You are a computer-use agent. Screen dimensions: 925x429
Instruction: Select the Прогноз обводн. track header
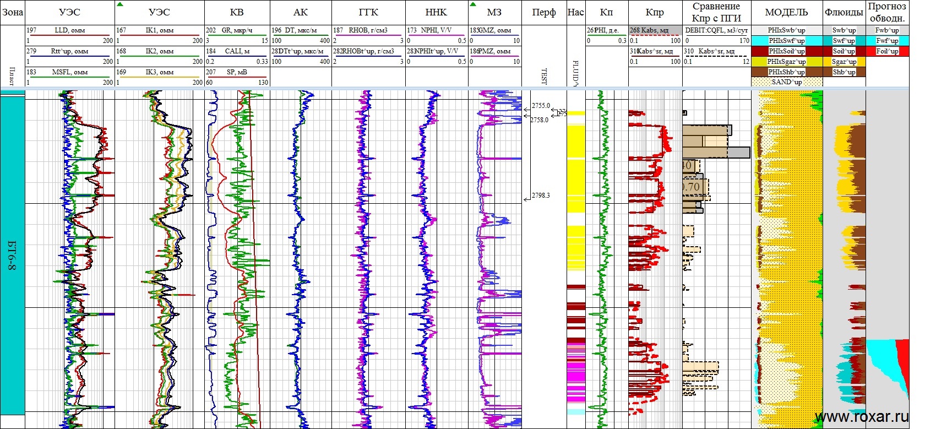[887, 12]
